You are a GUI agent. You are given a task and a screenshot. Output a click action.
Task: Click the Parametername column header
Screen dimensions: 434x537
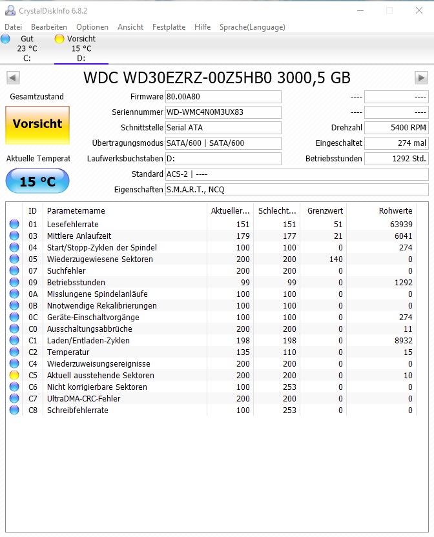pos(125,210)
